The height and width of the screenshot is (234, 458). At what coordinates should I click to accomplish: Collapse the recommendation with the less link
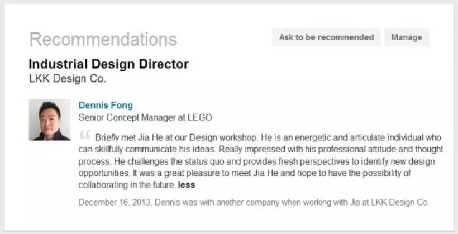point(187,184)
